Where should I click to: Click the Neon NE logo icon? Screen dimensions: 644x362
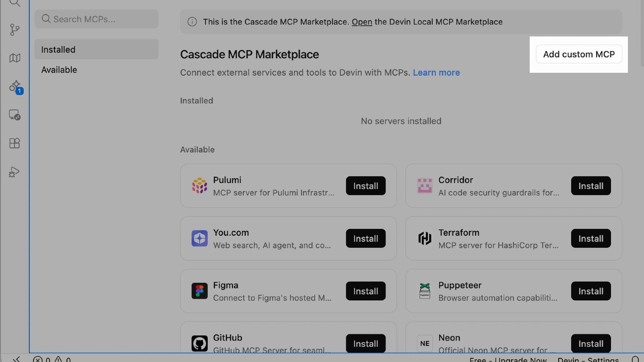point(425,343)
